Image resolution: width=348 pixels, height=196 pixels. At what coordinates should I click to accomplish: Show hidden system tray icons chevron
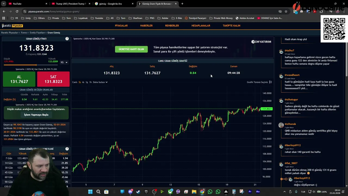(x=285, y=192)
